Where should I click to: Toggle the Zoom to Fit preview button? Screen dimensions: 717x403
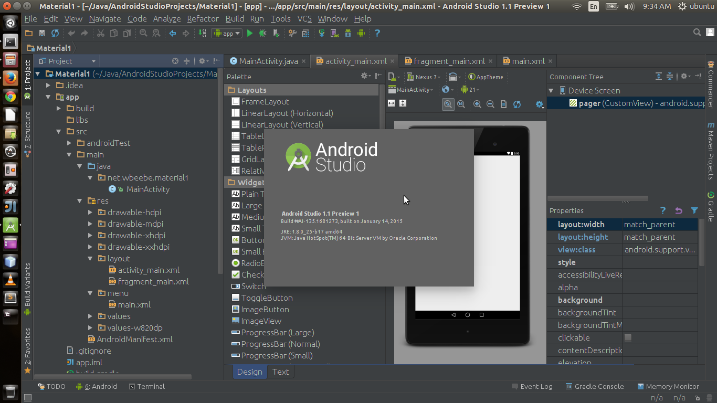point(448,104)
